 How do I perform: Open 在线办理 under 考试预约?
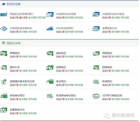60,85
